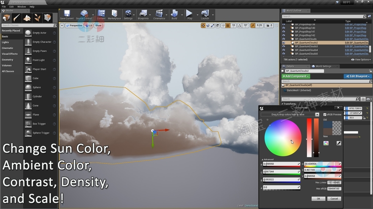Click Add Component button
The width and height of the screenshot is (373, 209).
coord(296,76)
